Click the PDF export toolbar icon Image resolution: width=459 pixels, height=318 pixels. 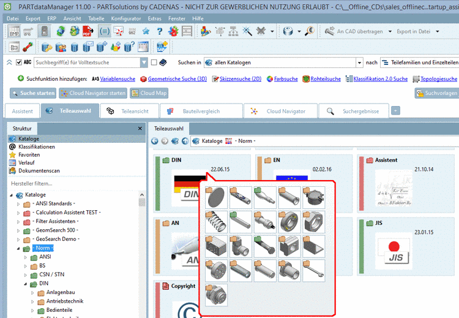point(88,31)
